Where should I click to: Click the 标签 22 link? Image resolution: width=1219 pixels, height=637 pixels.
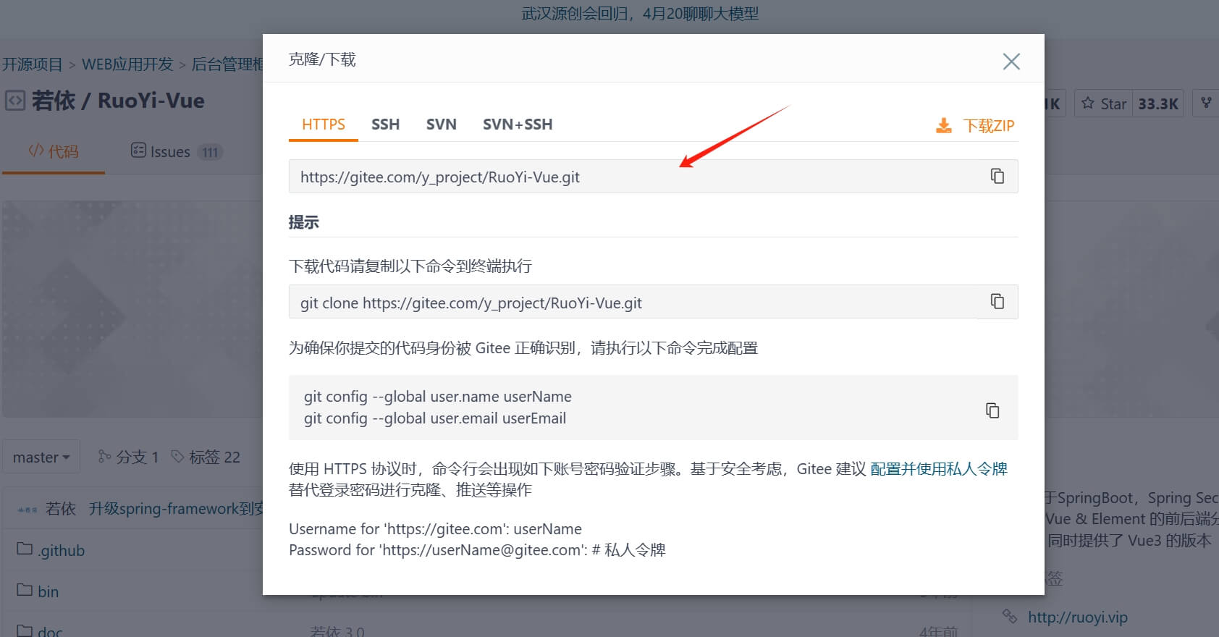pyautogui.click(x=206, y=457)
